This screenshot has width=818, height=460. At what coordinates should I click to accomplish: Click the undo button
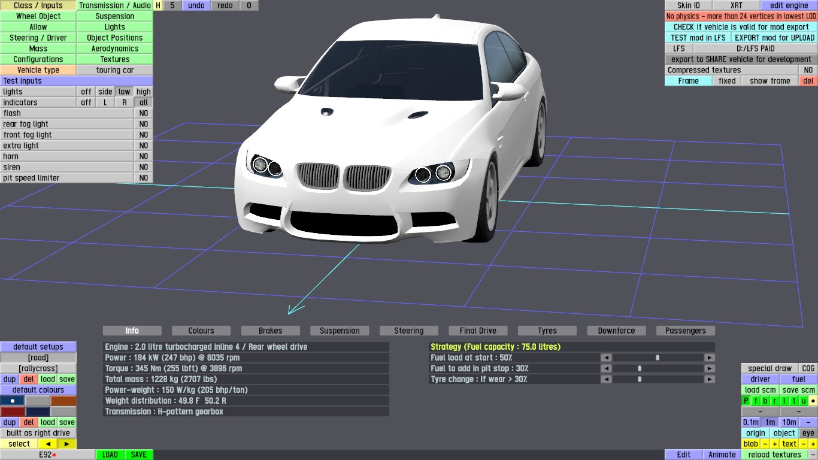point(196,5)
